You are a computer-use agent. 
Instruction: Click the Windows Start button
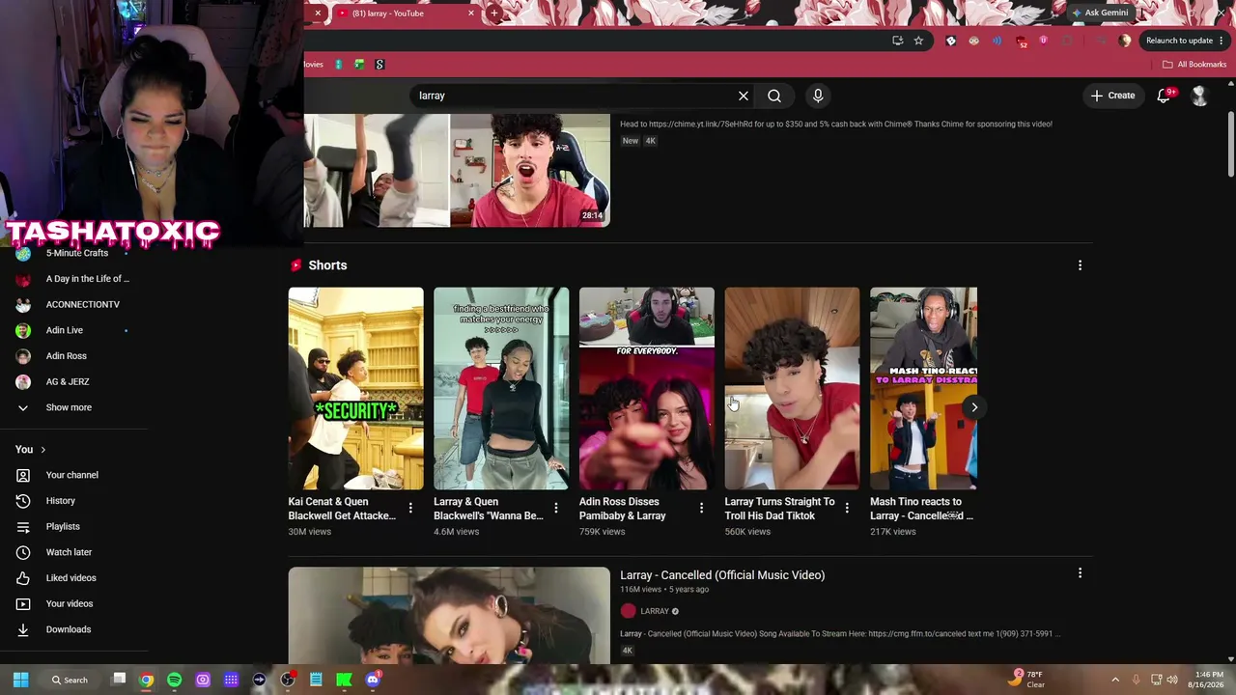coord(20,680)
